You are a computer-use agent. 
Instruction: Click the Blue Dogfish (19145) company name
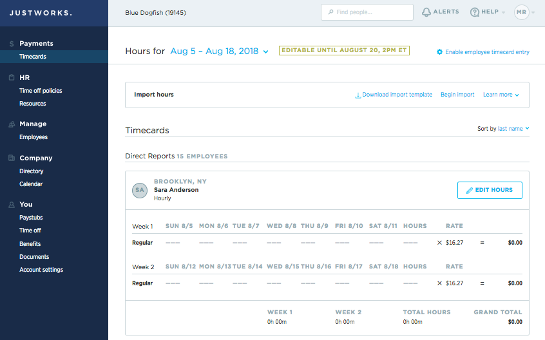pos(155,12)
